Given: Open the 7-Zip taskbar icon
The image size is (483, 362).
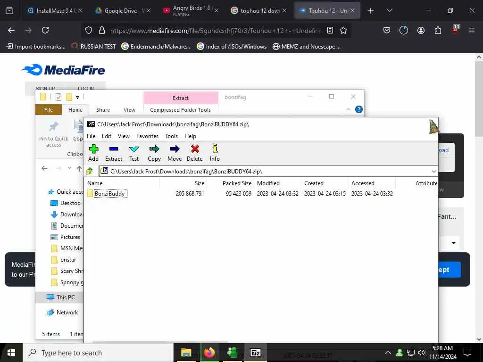Looking at the screenshot, I should pyautogui.click(x=255, y=353).
